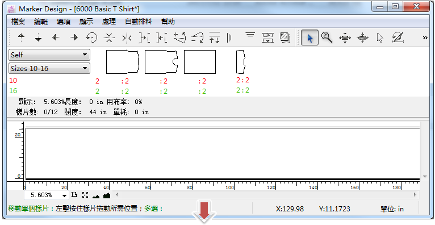This screenshot has width=435, height=225.
Task: Open the 檔案 menu
Action: click(18, 22)
